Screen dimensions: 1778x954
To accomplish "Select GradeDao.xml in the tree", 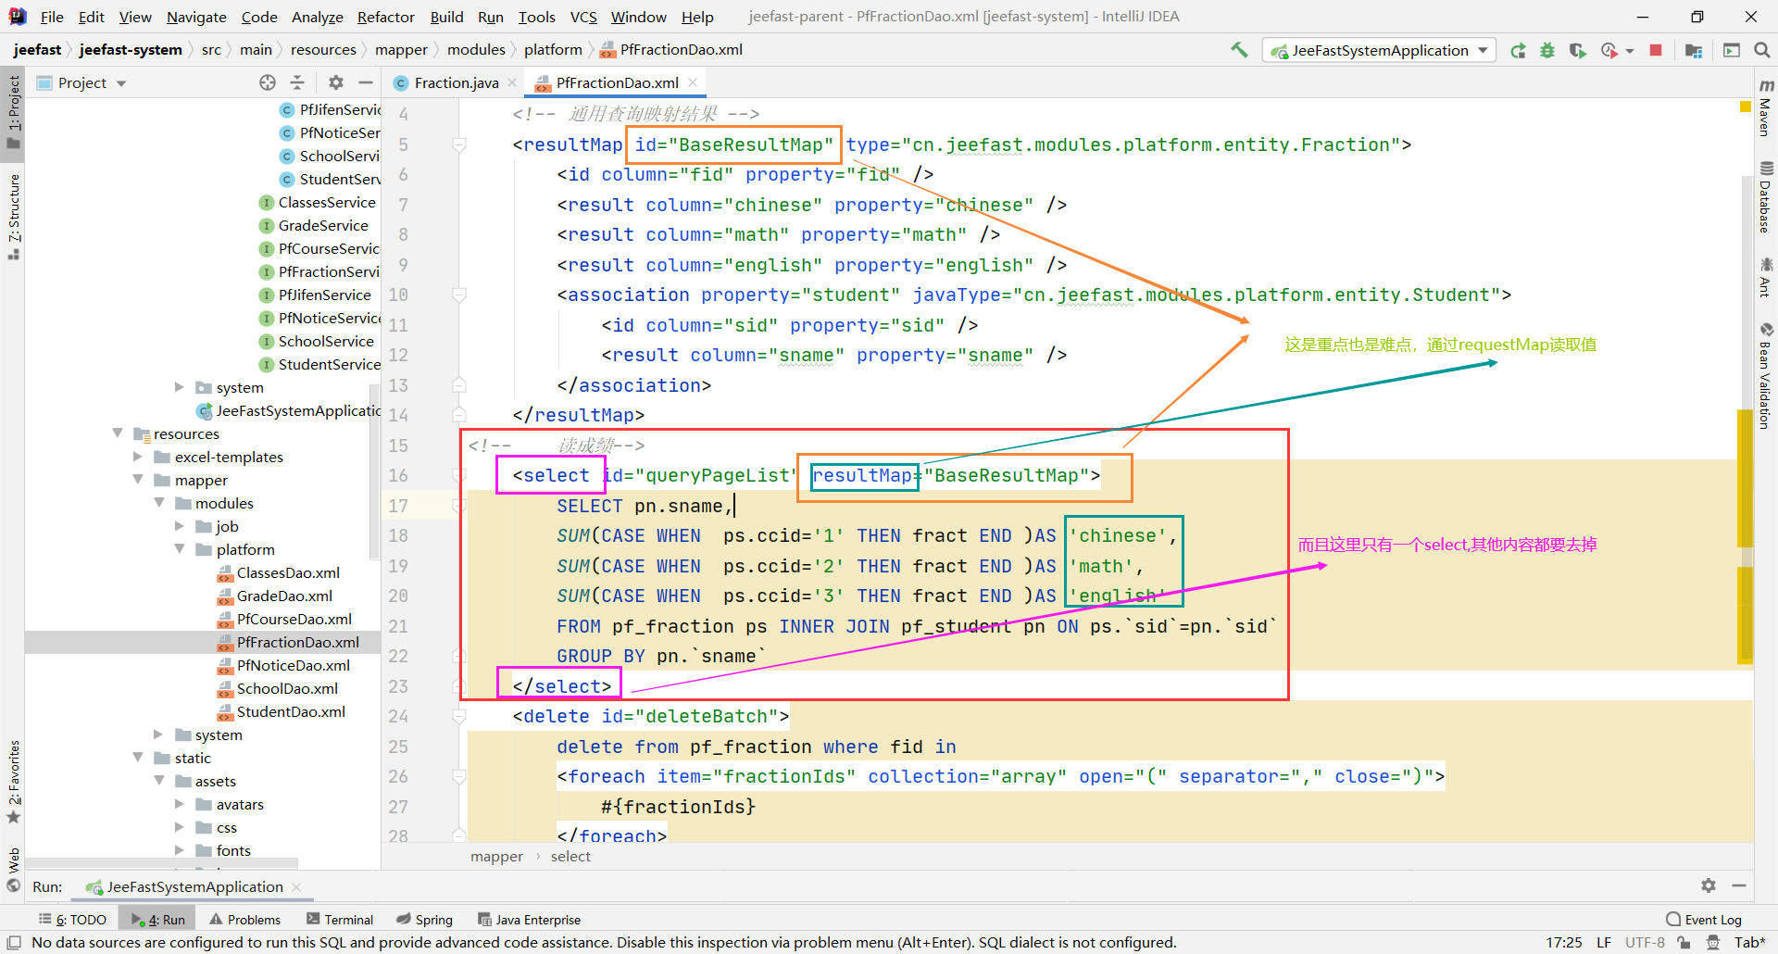I will tap(284, 596).
